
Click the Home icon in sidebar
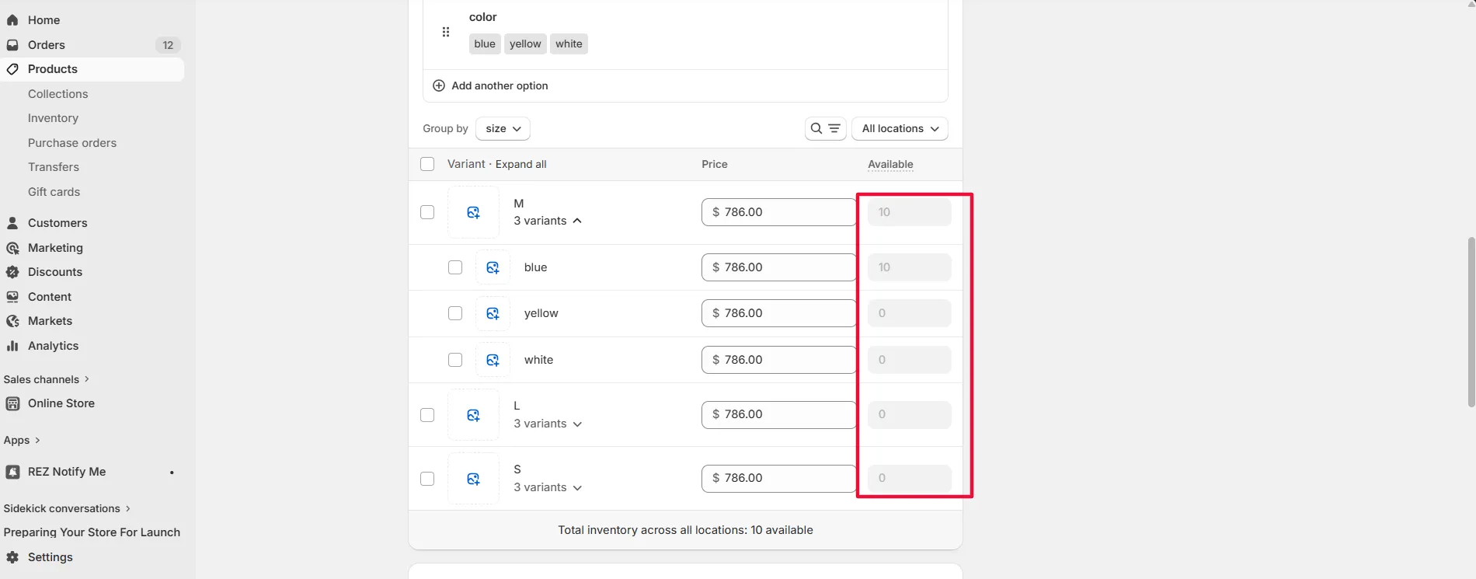pyautogui.click(x=12, y=20)
